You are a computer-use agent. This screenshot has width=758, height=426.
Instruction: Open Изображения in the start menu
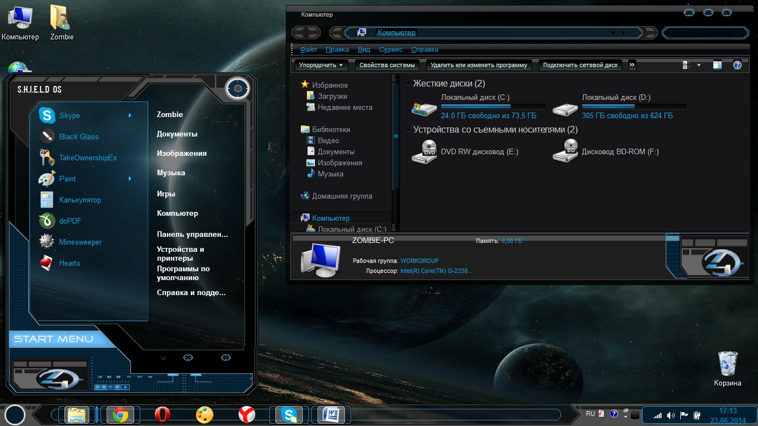tap(181, 154)
